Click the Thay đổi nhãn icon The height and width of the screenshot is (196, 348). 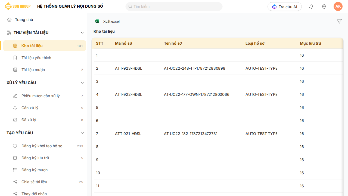pyautogui.click(x=15, y=194)
